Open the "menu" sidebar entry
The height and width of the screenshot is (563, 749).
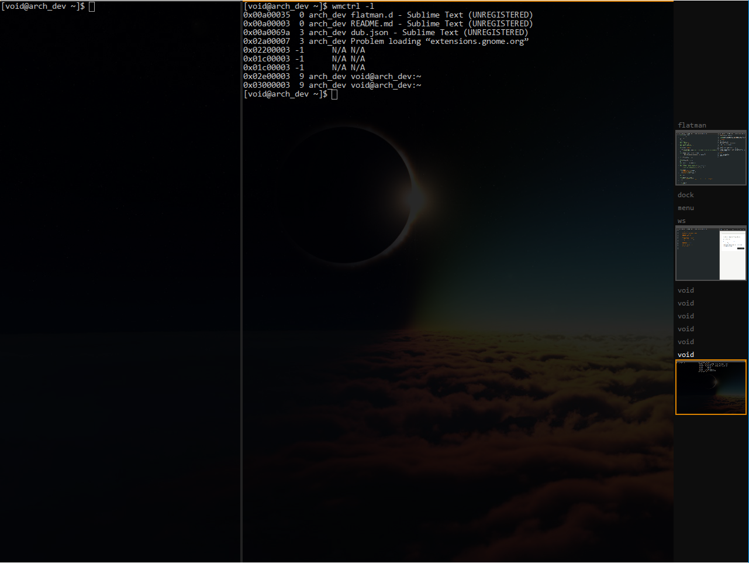(x=685, y=207)
